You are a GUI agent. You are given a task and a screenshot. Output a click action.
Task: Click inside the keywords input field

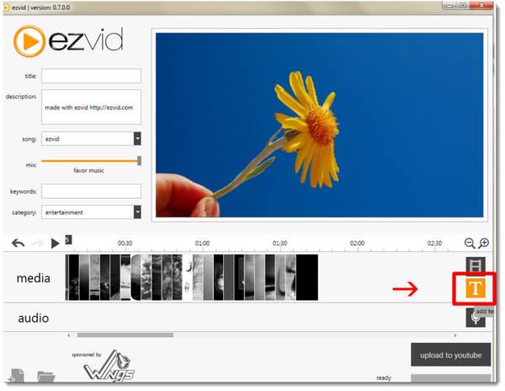91,190
